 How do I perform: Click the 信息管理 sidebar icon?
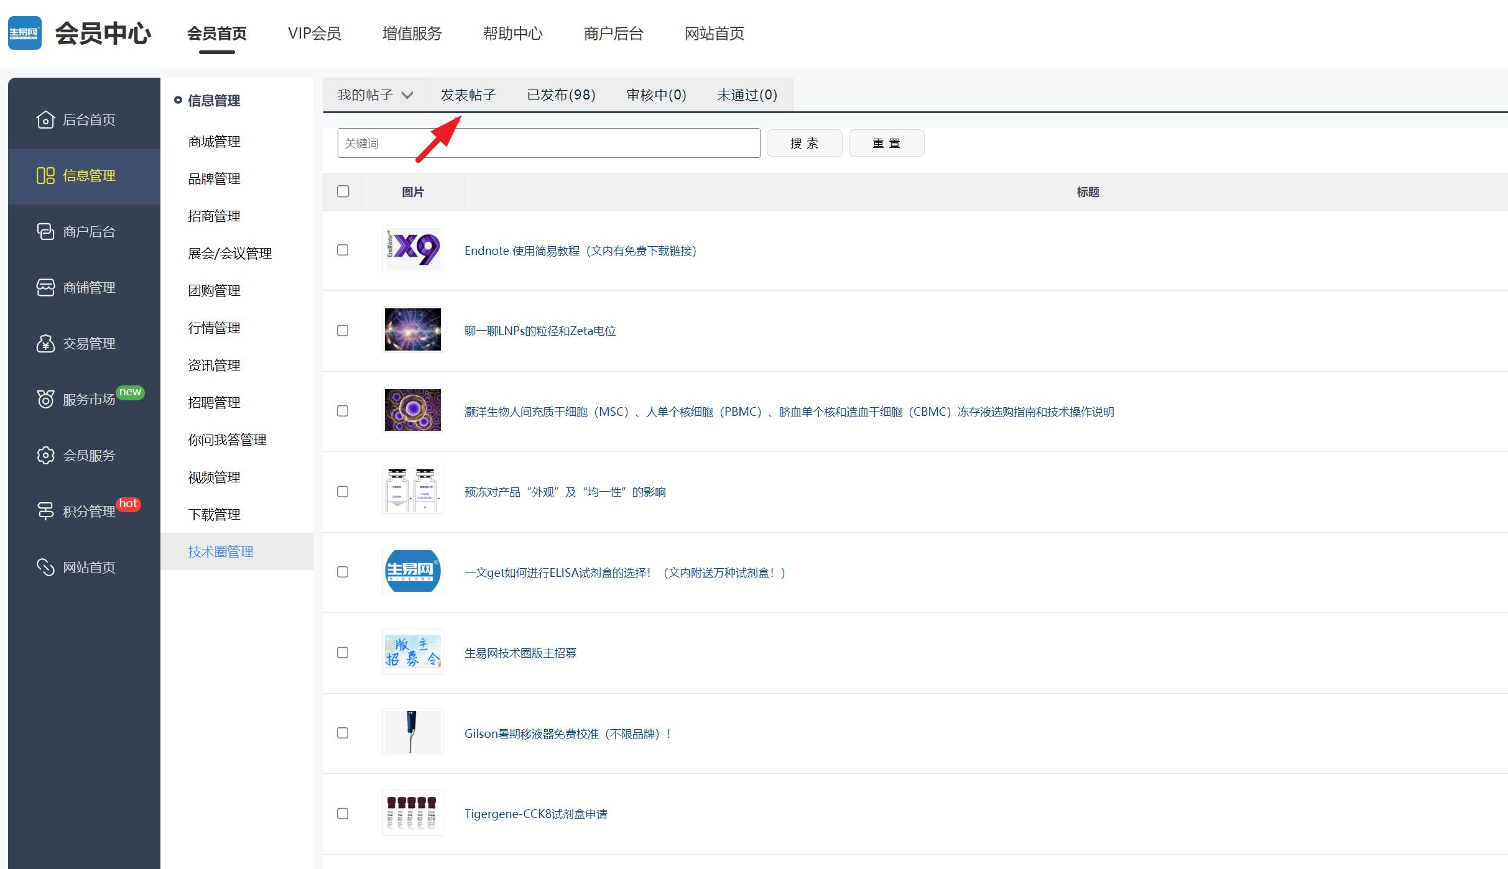point(45,176)
